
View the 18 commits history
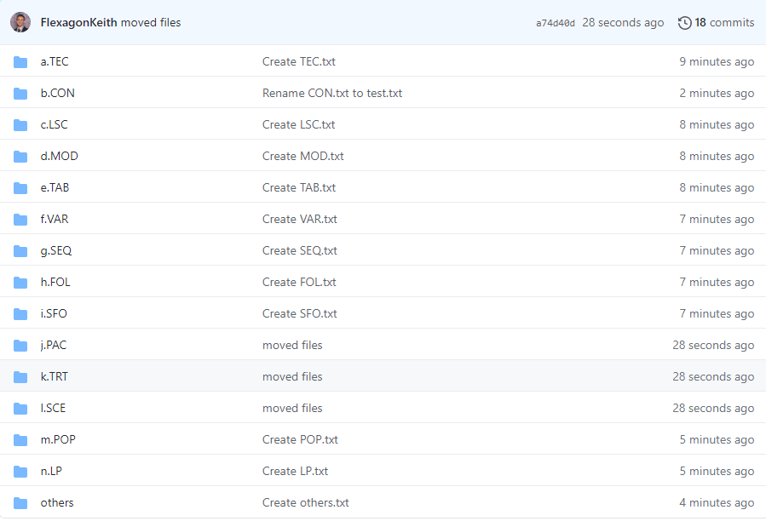(x=724, y=22)
